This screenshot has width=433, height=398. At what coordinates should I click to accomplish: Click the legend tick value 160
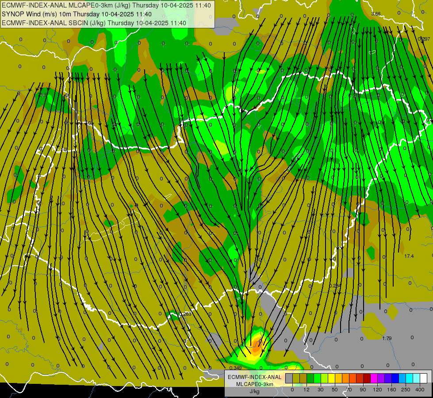click(x=391, y=390)
